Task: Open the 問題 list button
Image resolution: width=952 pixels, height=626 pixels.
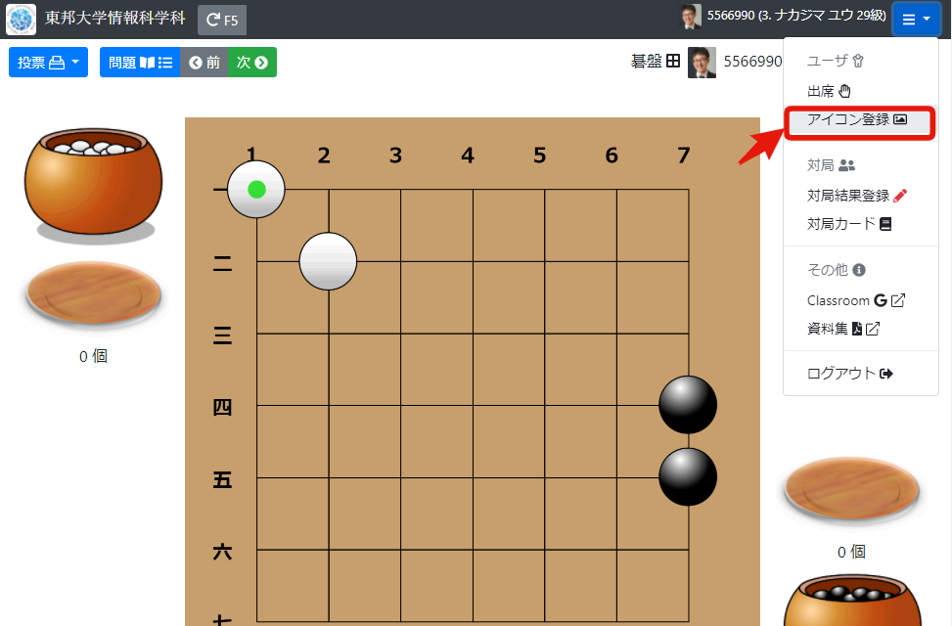Action: pos(140,63)
